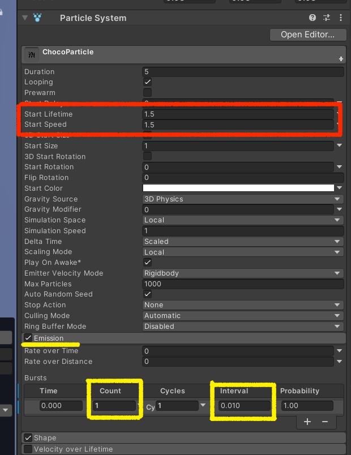Edit the Max Particles field
Image resolution: width=351 pixels, height=455 pixels.
(243, 284)
